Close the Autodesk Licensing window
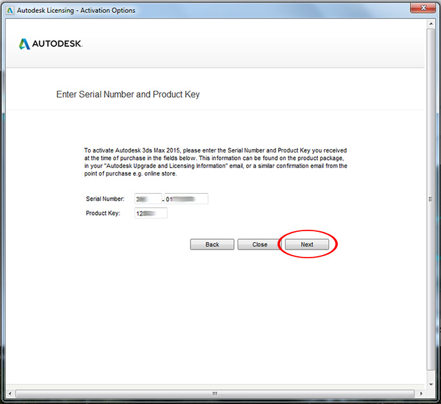The image size is (441, 404). 423,8
